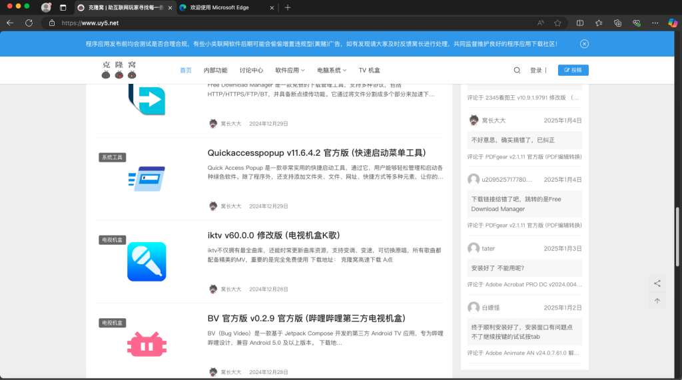Click 窝长大大 avatar in comments sidebar
Image resolution: width=682 pixels, height=380 pixels.
tap(474, 120)
